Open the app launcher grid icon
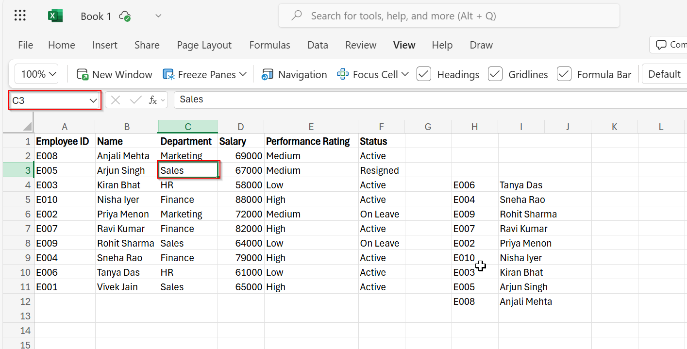The width and height of the screenshot is (687, 349). point(19,15)
